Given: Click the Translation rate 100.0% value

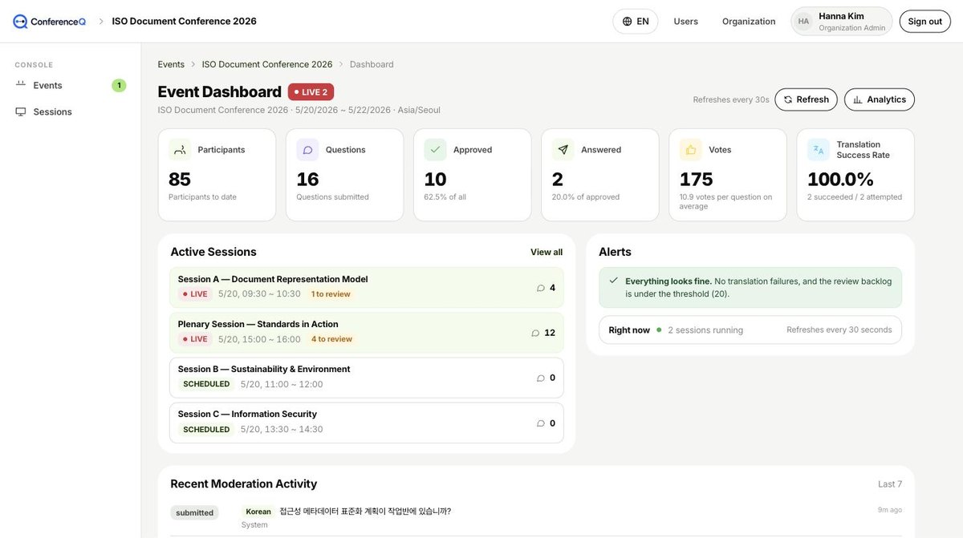Looking at the screenshot, I should (x=840, y=179).
